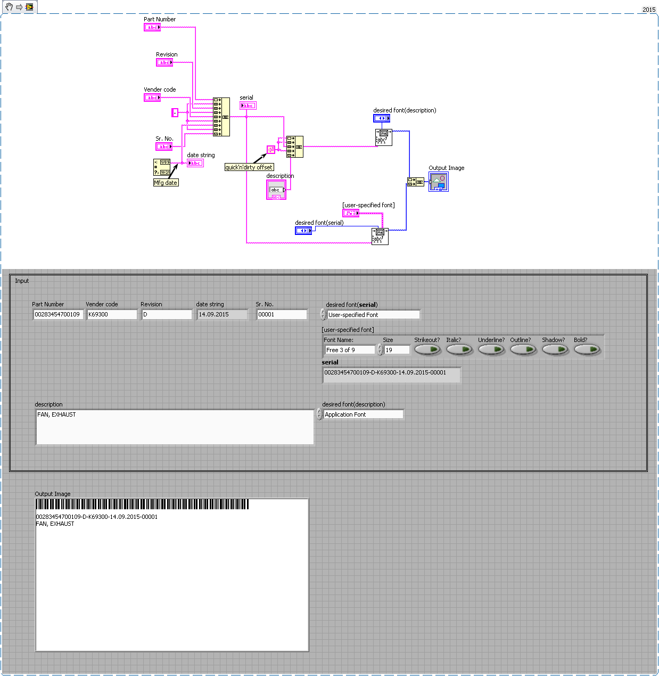The height and width of the screenshot is (676, 659).
Task: Click the serial indicator string box
Action: click(x=391, y=375)
